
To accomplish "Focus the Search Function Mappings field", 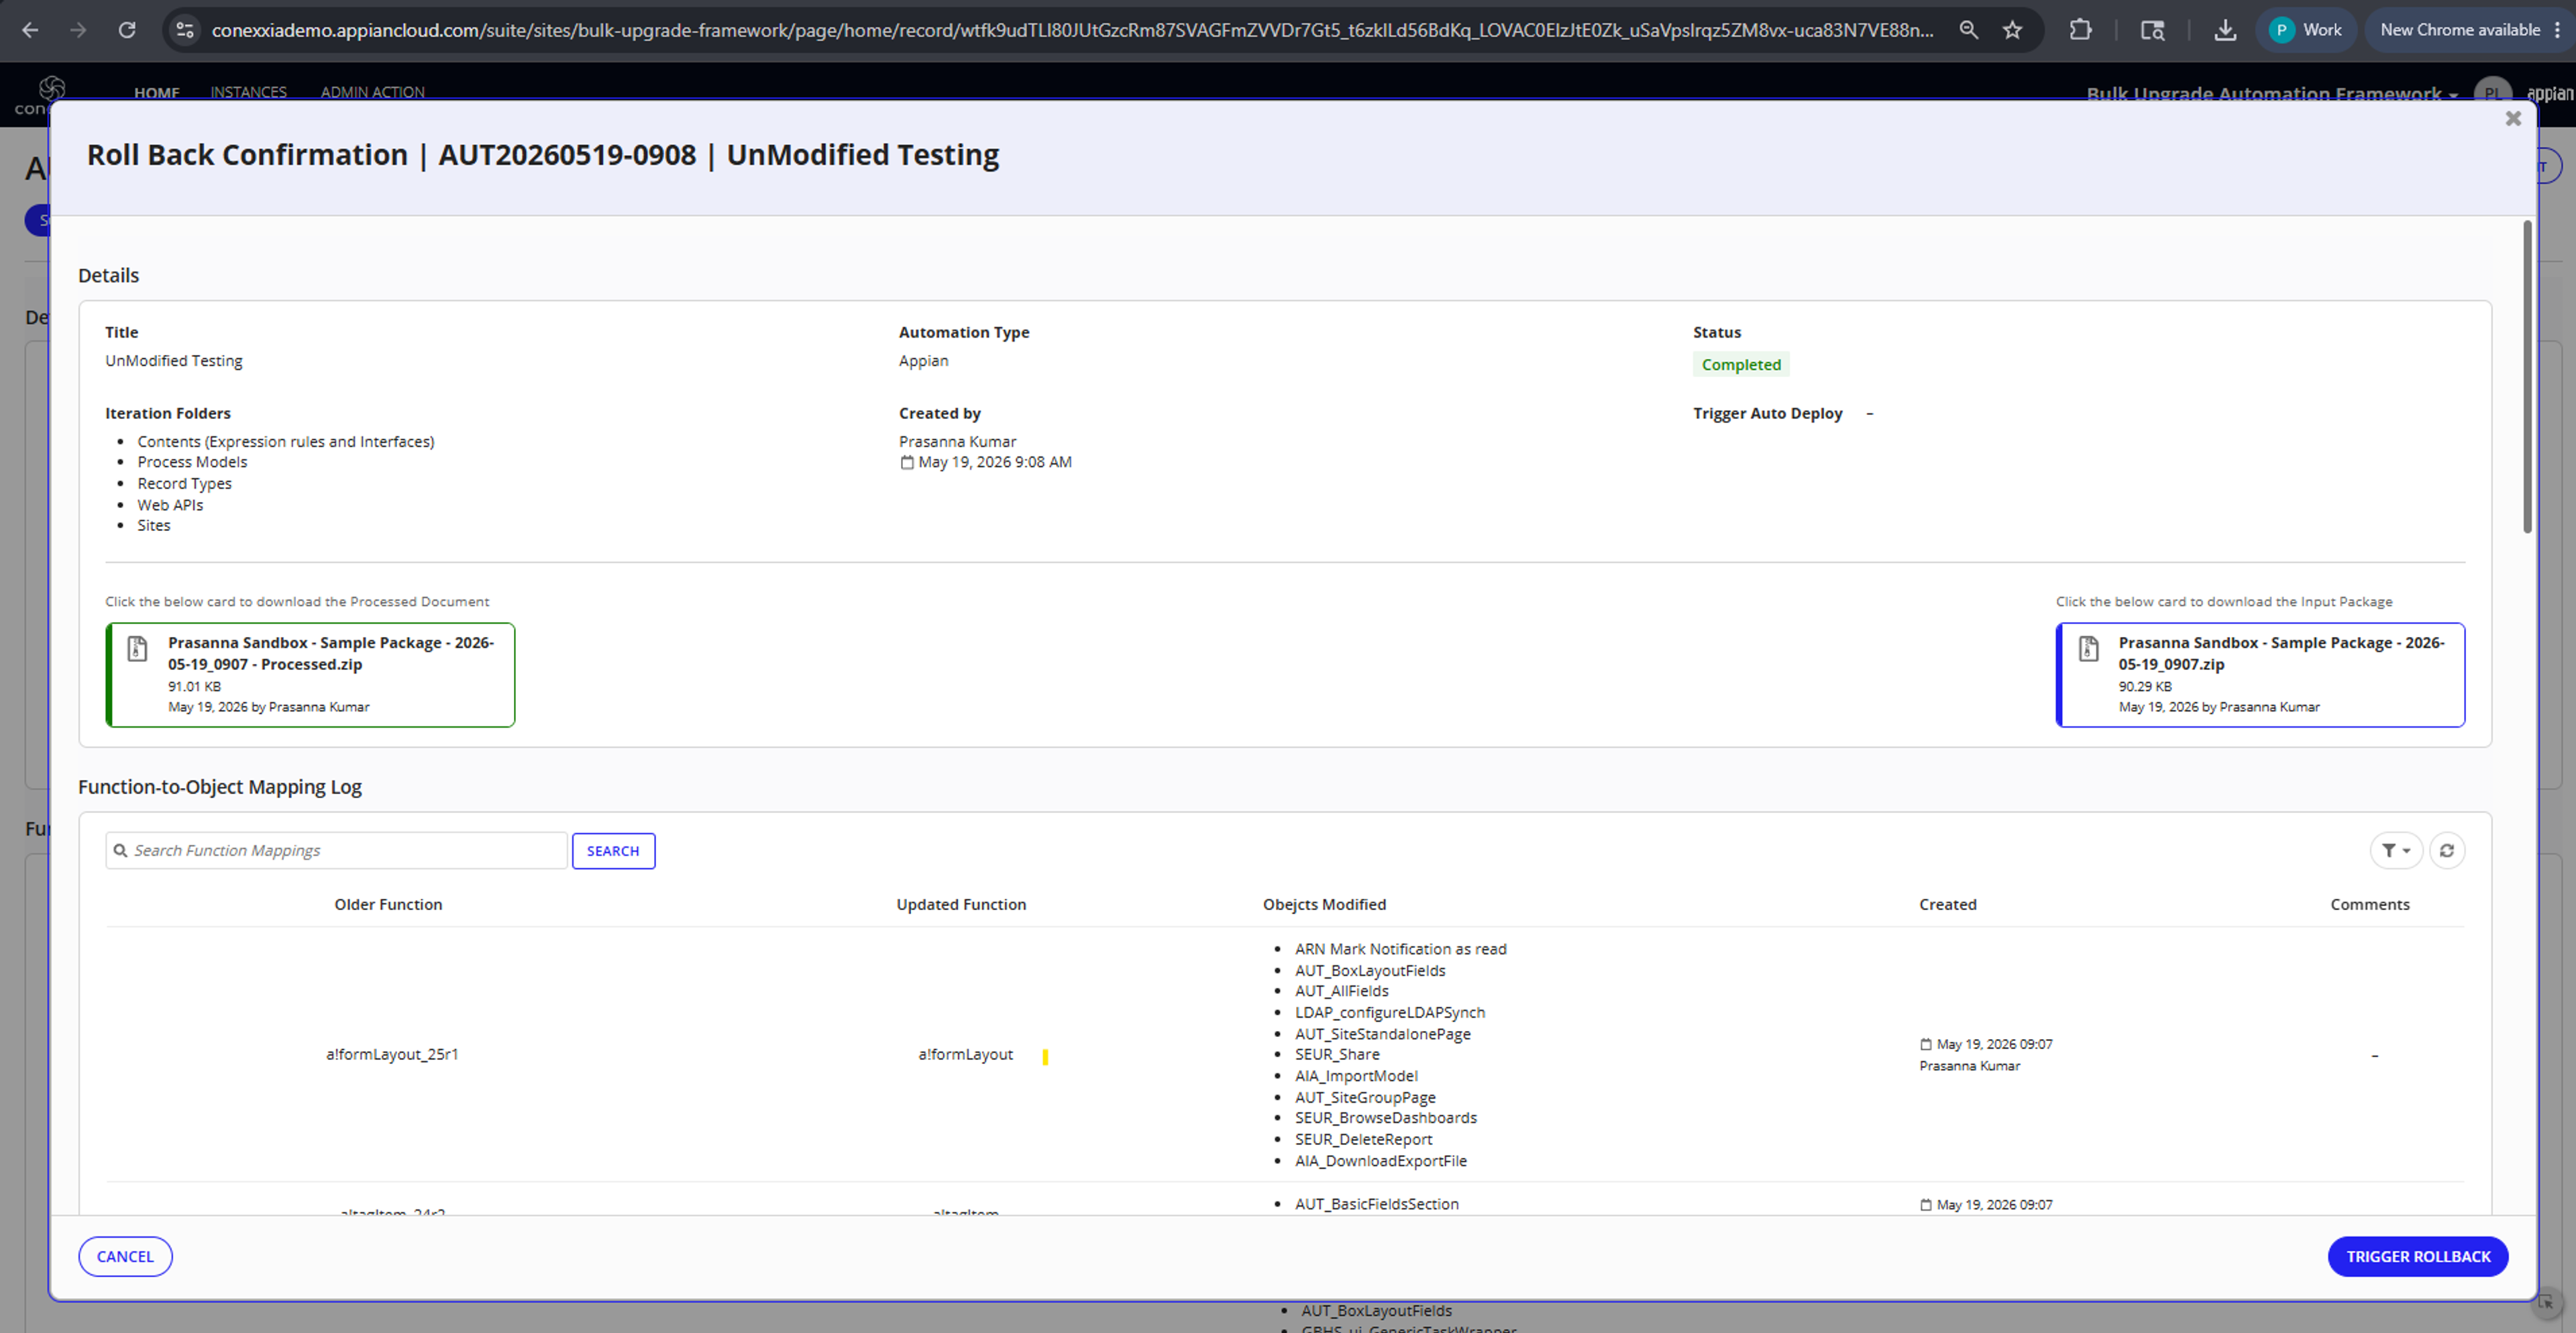I will (336, 850).
